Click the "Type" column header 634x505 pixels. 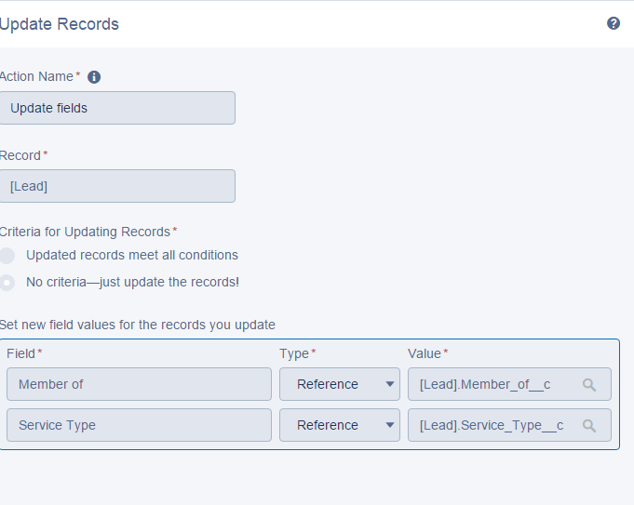[x=295, y=353]
